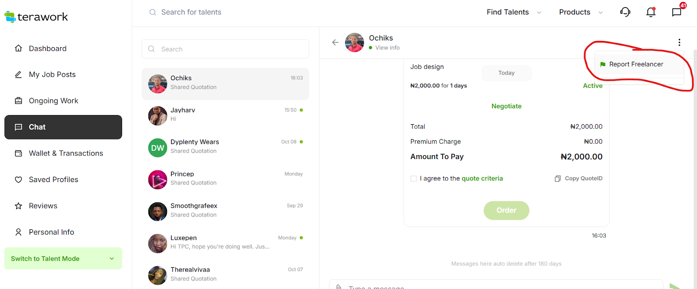Click the green Order button
697x289 pixels.
pyautogui.click(x=506, y=210)
